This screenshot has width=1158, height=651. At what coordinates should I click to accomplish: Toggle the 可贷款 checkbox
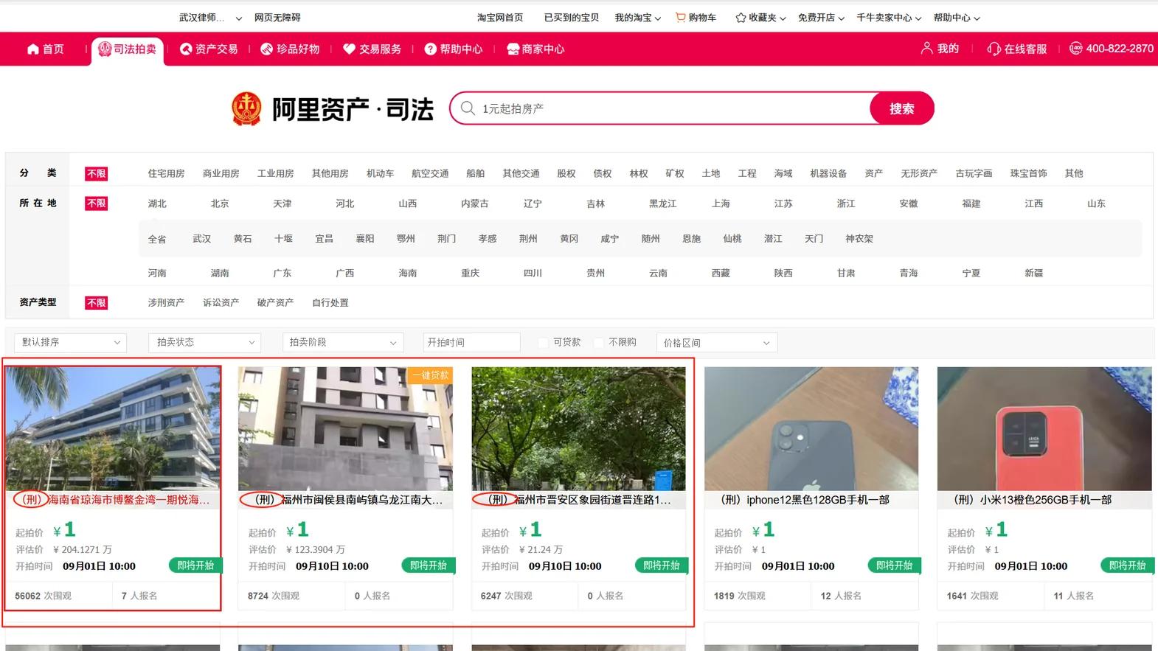click(544, 343)
